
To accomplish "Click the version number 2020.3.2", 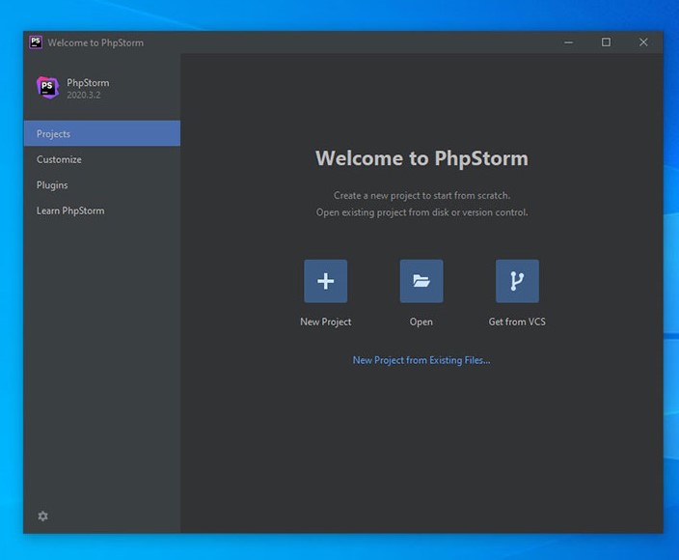I will pyautogui.click(x=84, y=95).
